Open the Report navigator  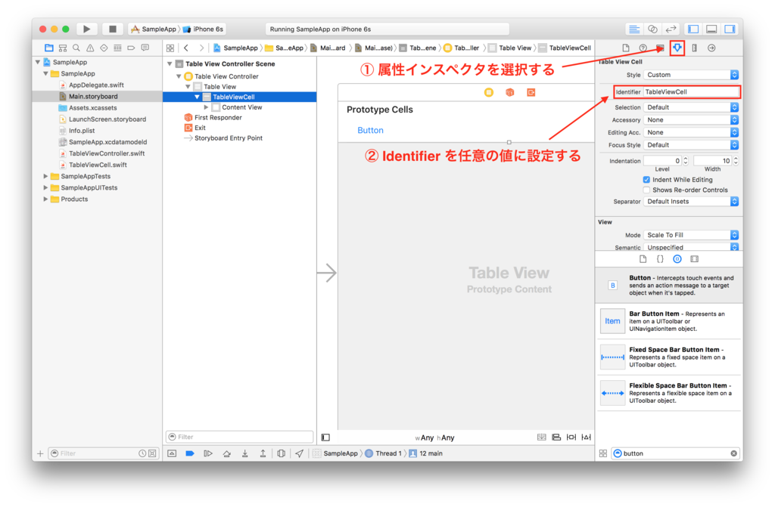point(145,48)
